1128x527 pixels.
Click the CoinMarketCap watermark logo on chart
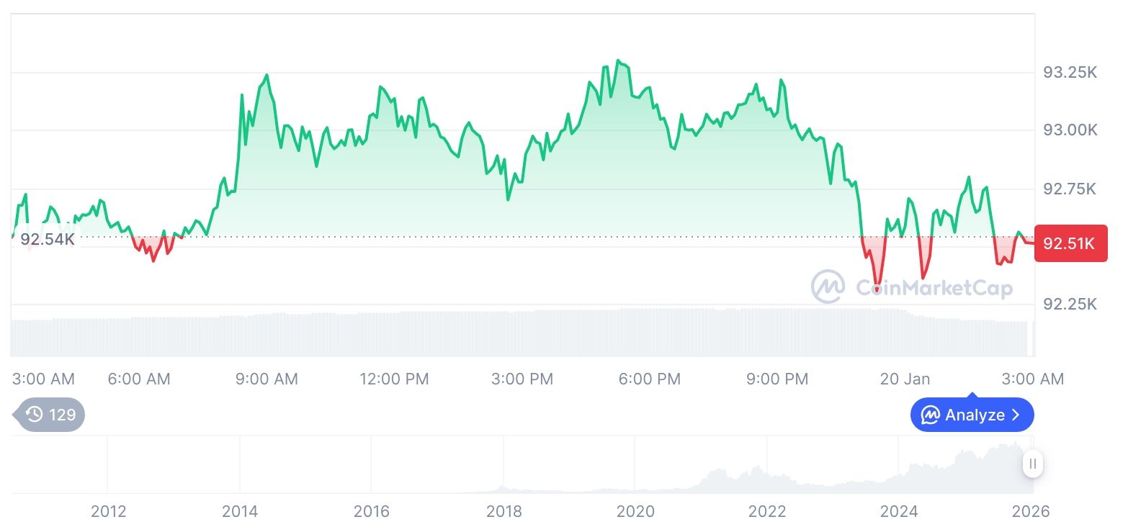pos(828,287)
